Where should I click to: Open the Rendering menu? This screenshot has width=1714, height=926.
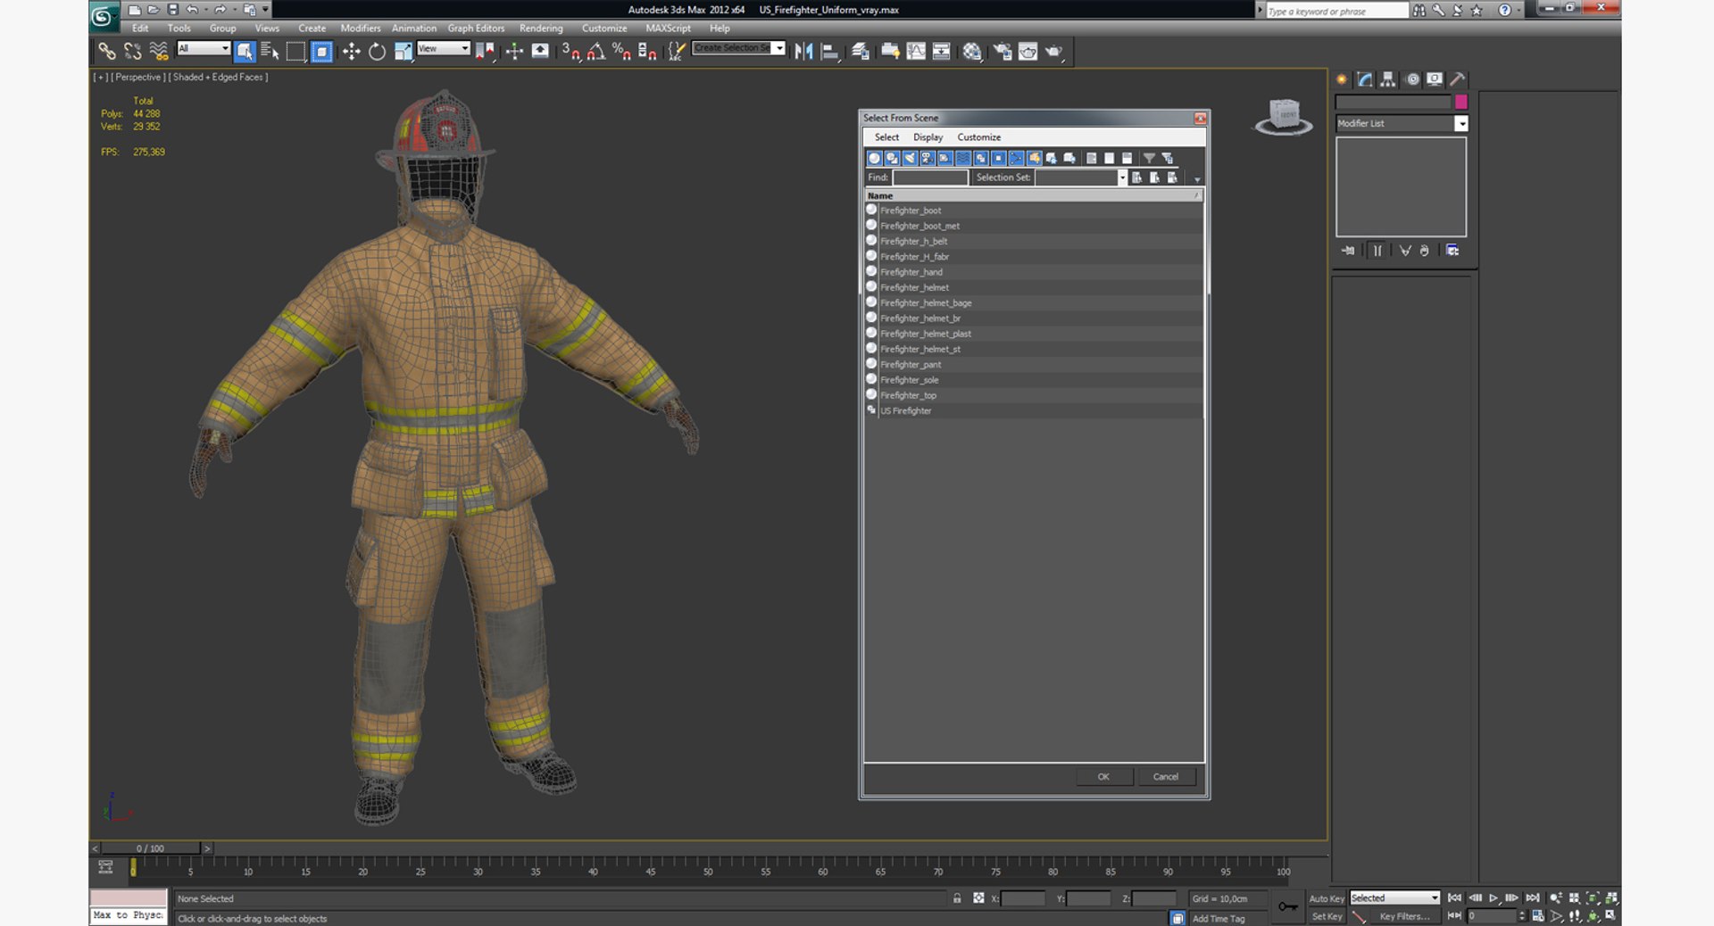click(541, 29)
